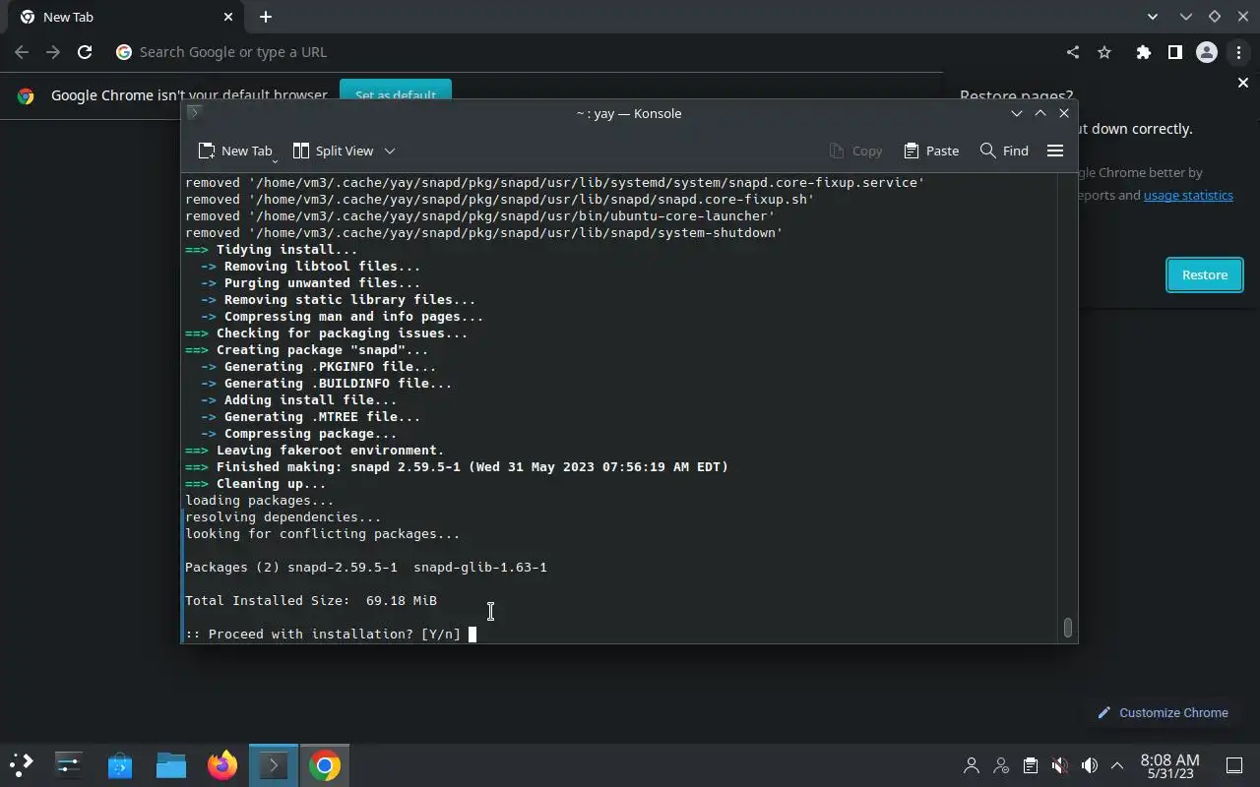Go forward in Chrome

(x=53, y=52)
